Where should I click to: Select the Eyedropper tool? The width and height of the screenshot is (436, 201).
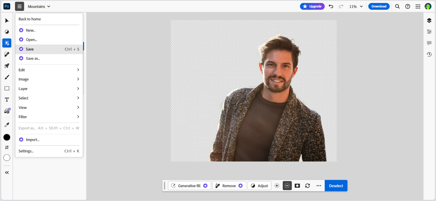(x=7, y=125)
